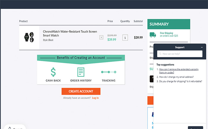Click the Tracking progress icon

point(109,72)
